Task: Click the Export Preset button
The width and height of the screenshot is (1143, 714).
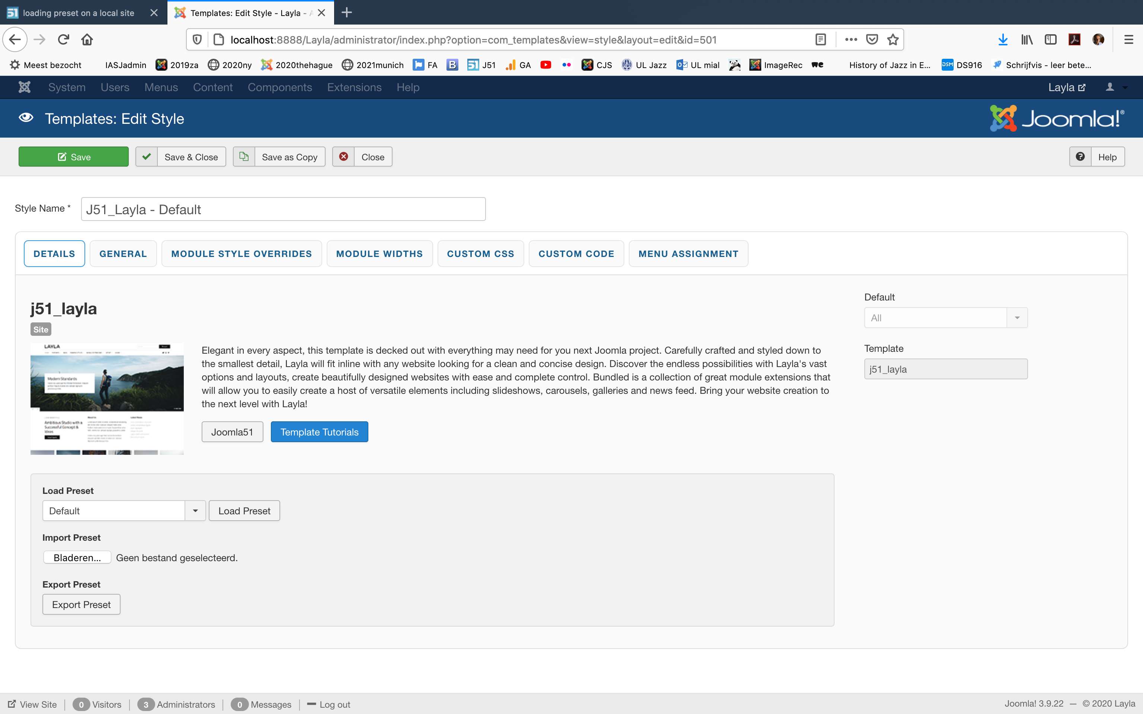Action: (81, 604)
